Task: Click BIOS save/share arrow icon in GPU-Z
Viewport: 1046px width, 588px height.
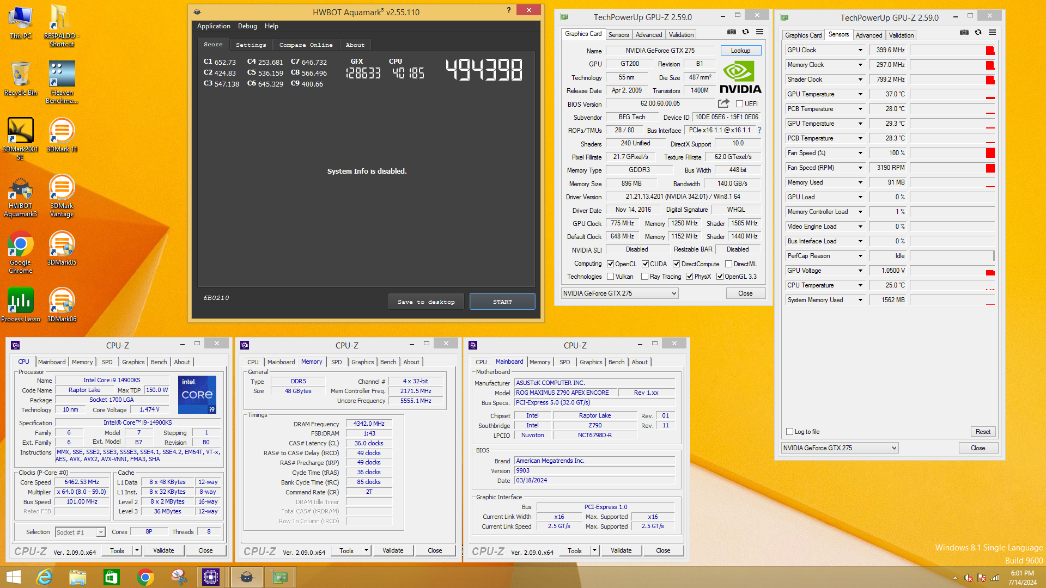Action: point(723,103)
